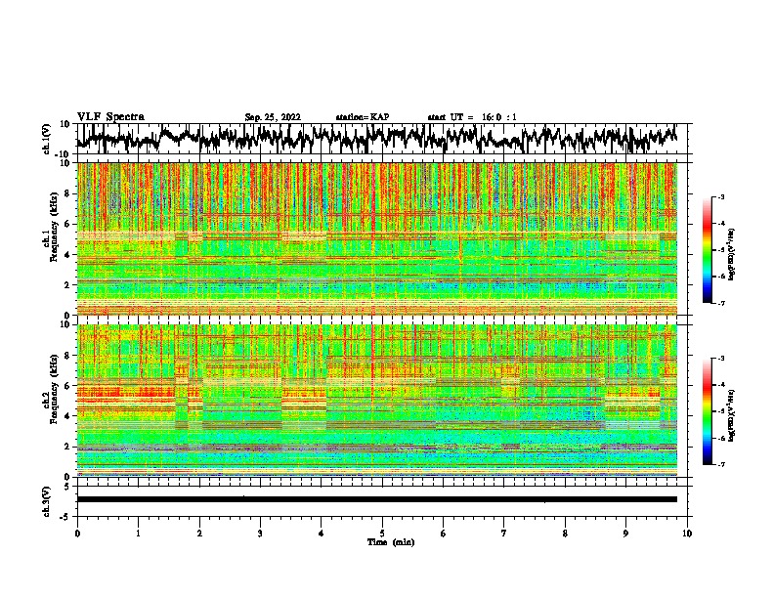Click the "-7" label on ch.2 color bar

coord(721,464)
